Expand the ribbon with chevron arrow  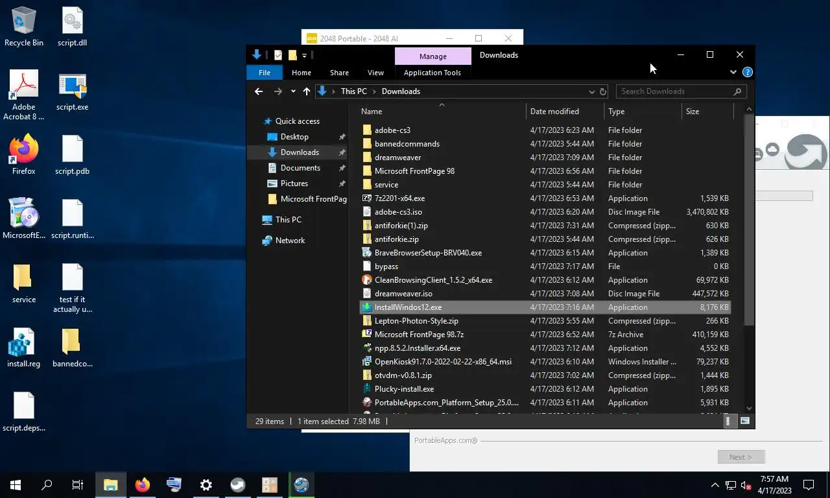click(x=733, y=72)
